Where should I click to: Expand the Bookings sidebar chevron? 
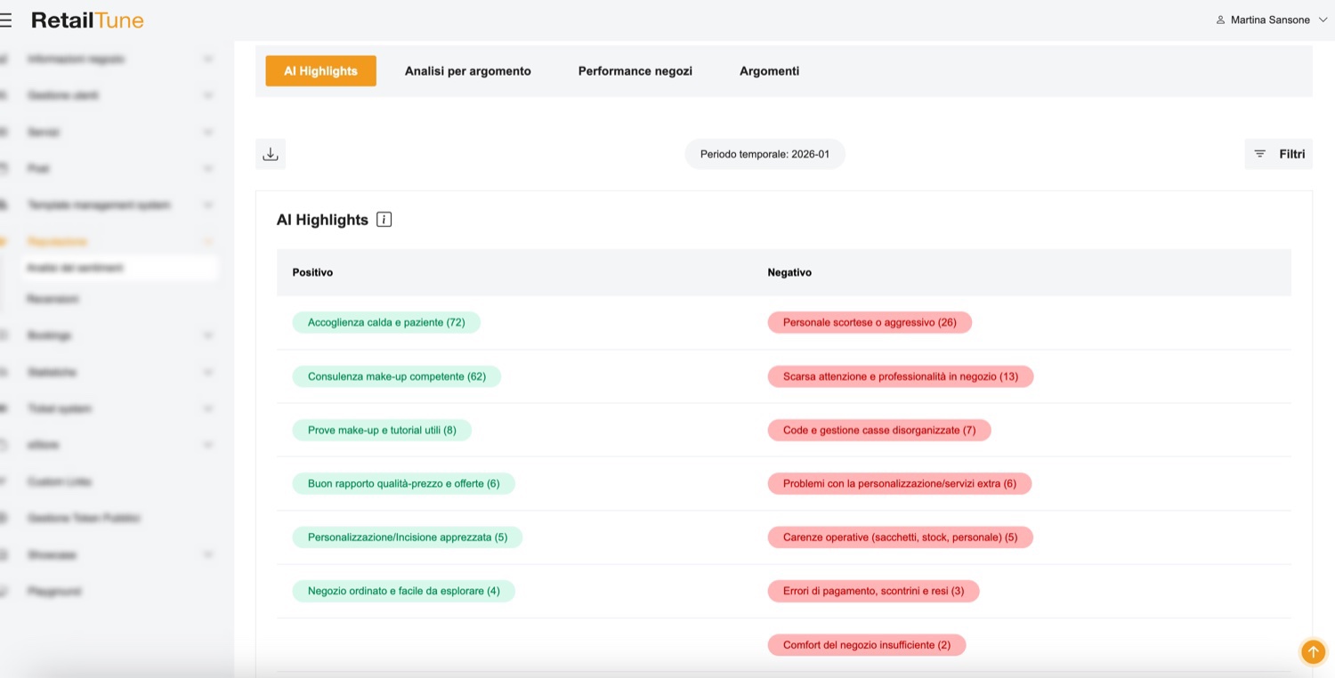(x=207, y=335)
